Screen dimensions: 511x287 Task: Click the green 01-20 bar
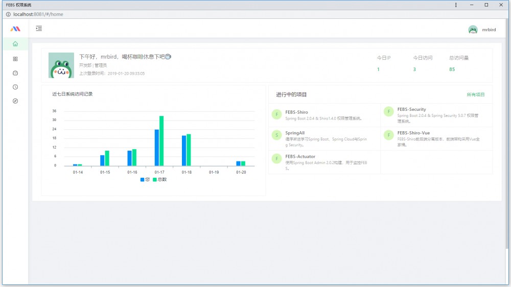[x=243, y=163]
